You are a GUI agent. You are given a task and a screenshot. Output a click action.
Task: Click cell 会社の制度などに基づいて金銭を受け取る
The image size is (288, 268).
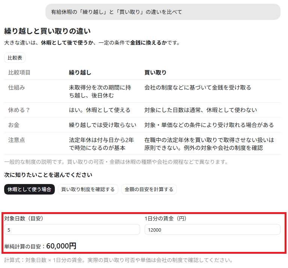(198, 88)
